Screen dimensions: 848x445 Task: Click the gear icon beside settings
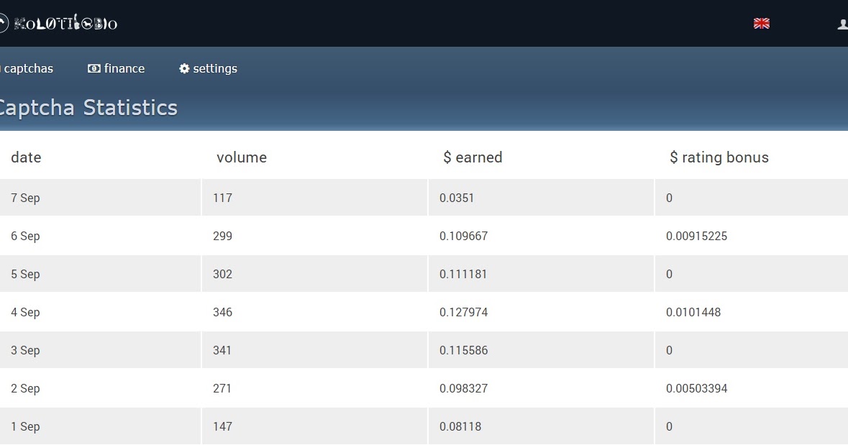(x=184, y=68)
